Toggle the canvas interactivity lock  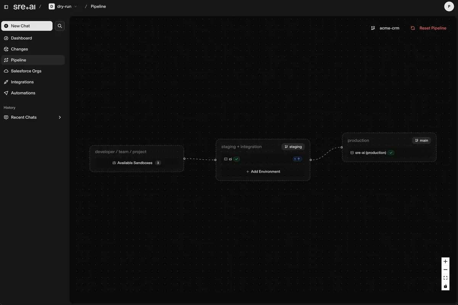coord(445,286)
